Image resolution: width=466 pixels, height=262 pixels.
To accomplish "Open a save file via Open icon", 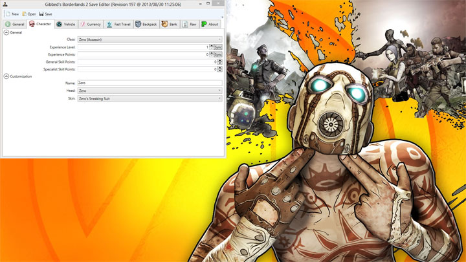I will 24,14.
